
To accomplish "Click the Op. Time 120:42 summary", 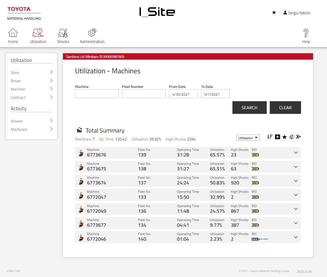I will [113, 139].
